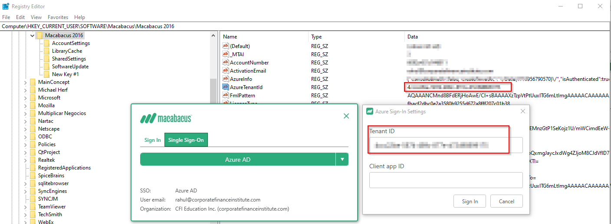
Task: Expand the MainConcept key
Action: click(x=26, y=82)
